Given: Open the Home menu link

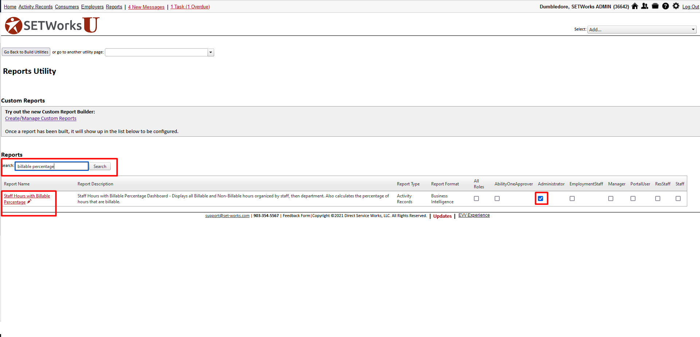Looking at the screenshot, I should 10,7.
